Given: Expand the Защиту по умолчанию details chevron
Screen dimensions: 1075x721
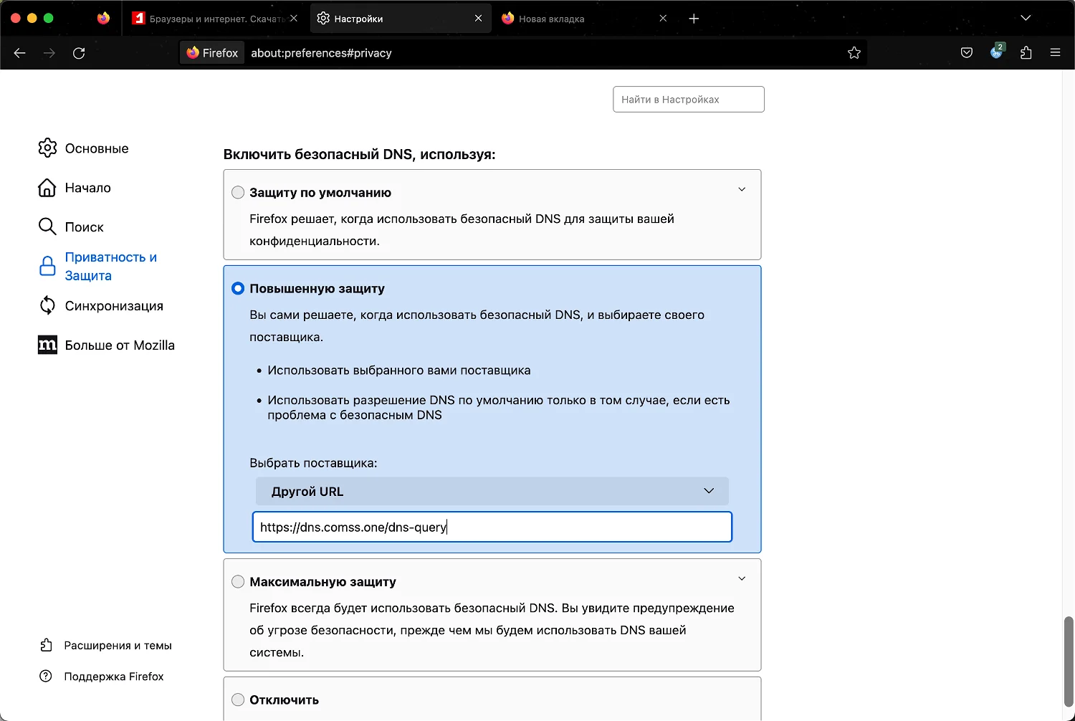Looking at the screenshot, I should (x=742, y=190).
